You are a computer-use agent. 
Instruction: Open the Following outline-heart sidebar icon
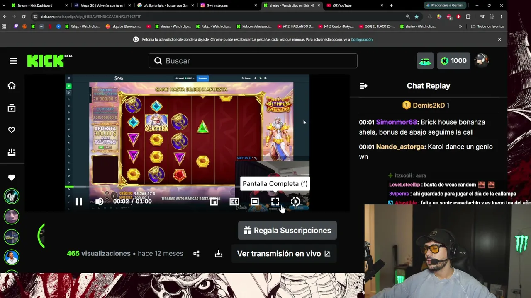pos(12,130)
